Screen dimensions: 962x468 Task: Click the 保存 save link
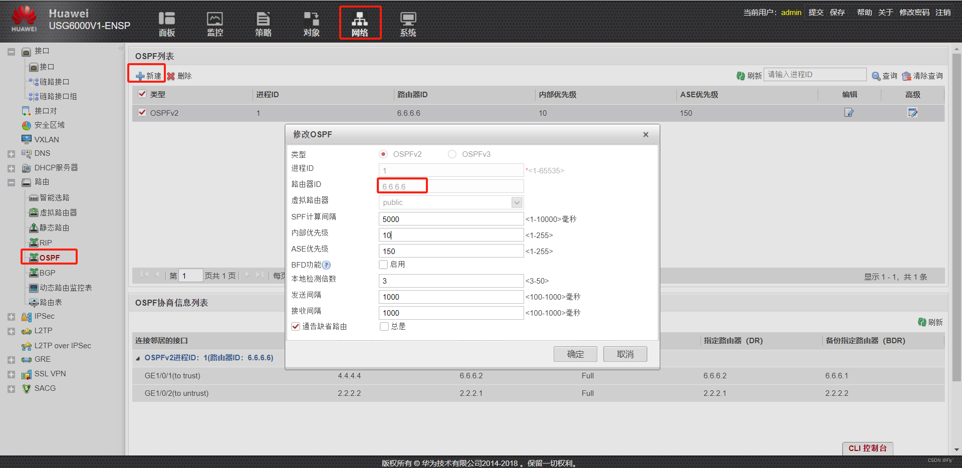(x=837, y=12)
